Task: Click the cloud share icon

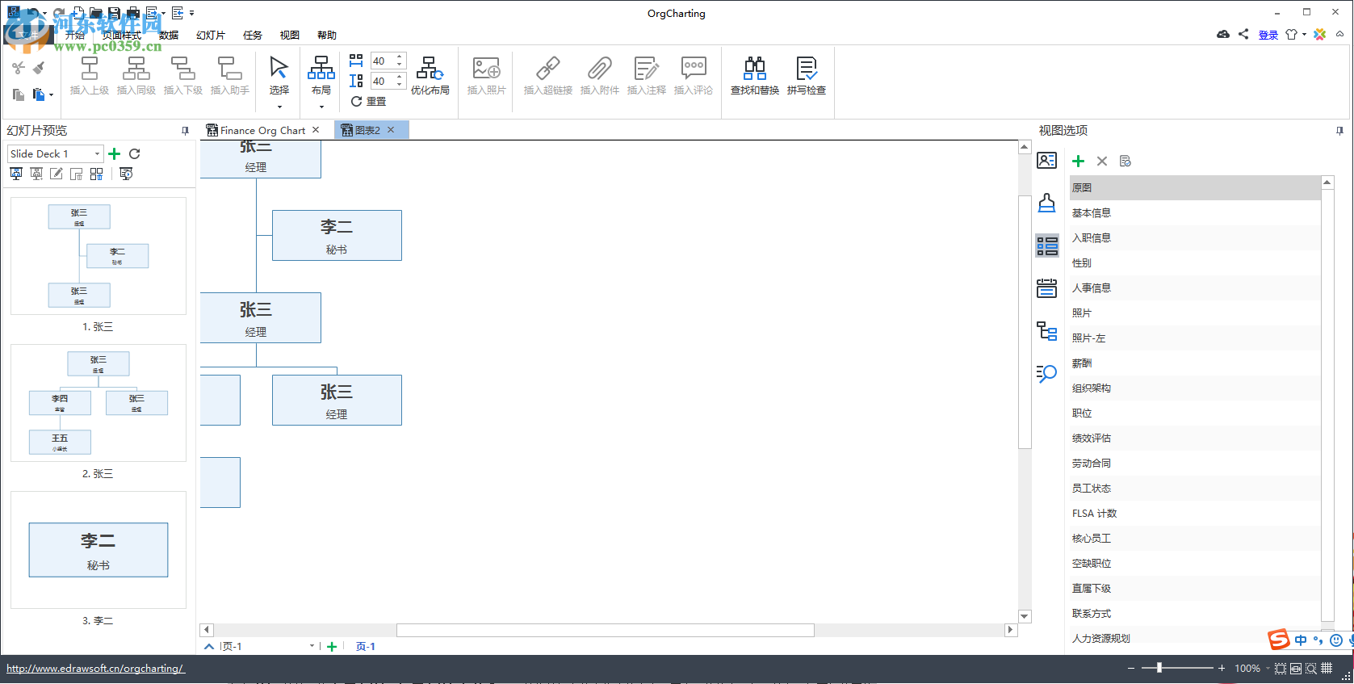Action: (x=1223, y=34)
